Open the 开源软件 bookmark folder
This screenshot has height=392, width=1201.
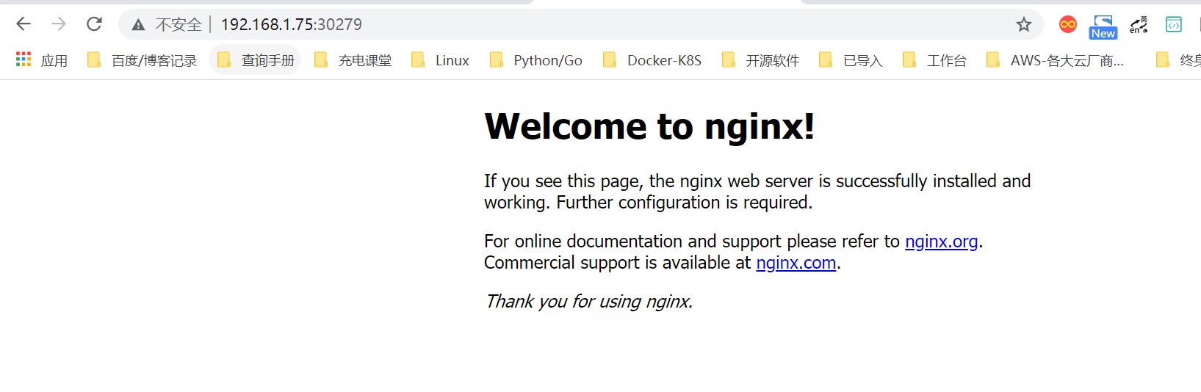[x=761, y=60]
